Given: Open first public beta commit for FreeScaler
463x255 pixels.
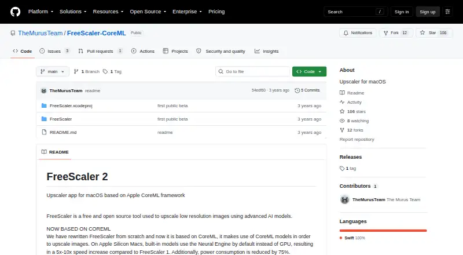Looking at the screenshot, I should 172,119.
